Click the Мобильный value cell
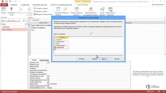This screenshot has width=166, height=93. 62,42
